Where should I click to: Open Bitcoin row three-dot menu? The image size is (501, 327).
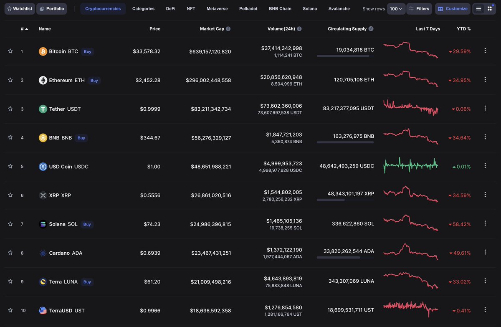point(485,51)
